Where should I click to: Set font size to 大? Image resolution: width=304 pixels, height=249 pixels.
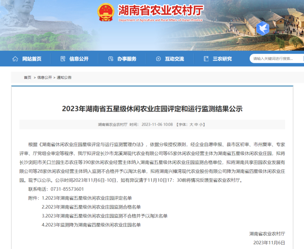pyautogui.click(x=192, y=124)
